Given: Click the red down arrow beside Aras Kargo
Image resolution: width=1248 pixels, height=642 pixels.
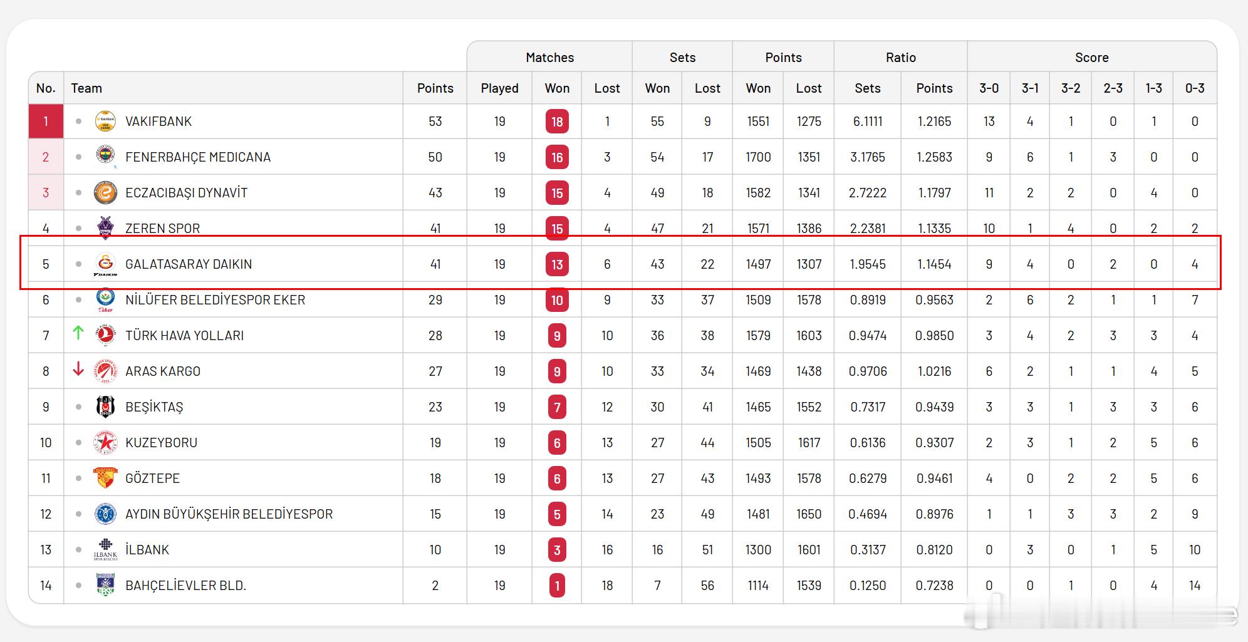Looking at the screenshot, I should click(78, 369).
